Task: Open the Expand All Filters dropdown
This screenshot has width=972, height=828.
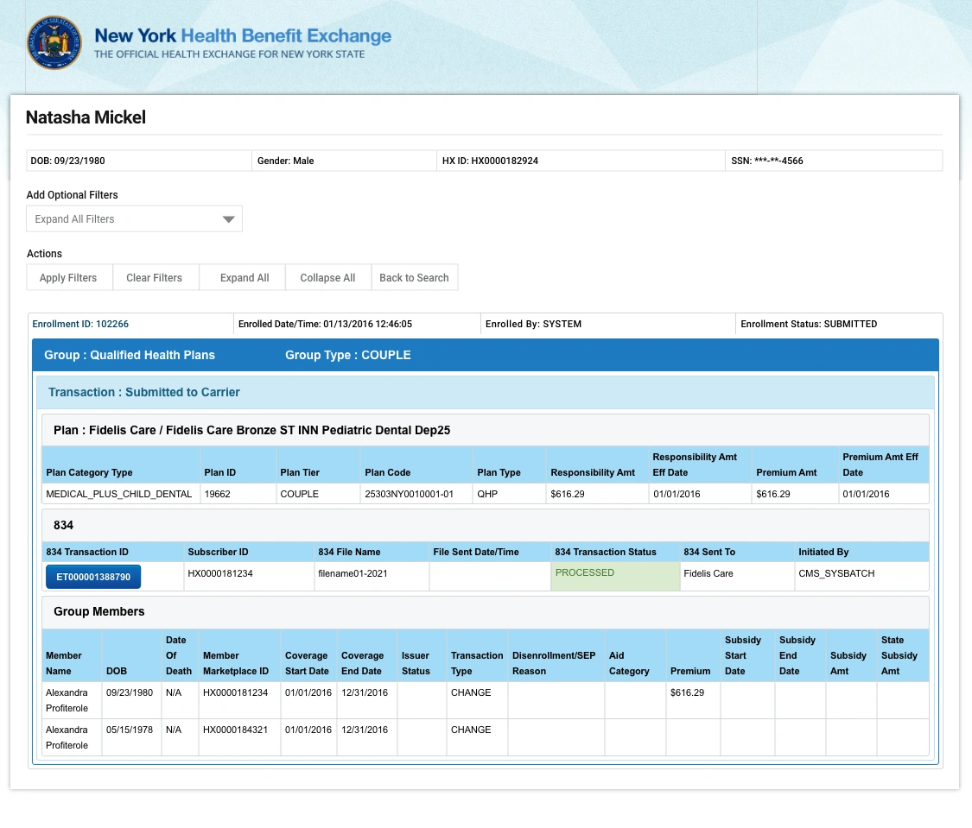Action: [134, 218]
